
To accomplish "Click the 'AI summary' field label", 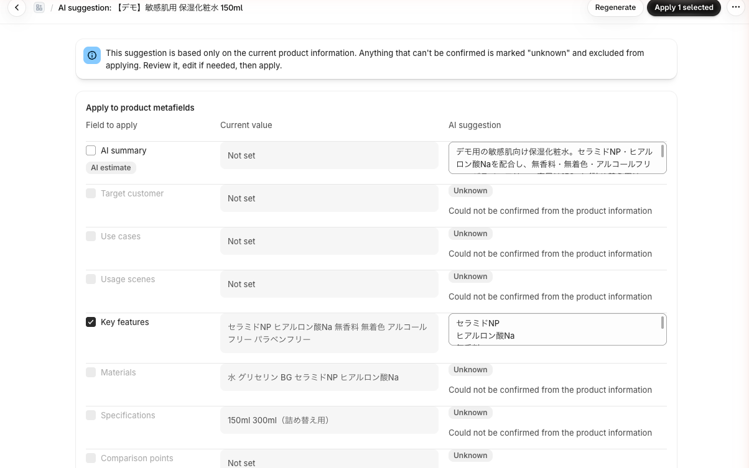I will (124, 150).
